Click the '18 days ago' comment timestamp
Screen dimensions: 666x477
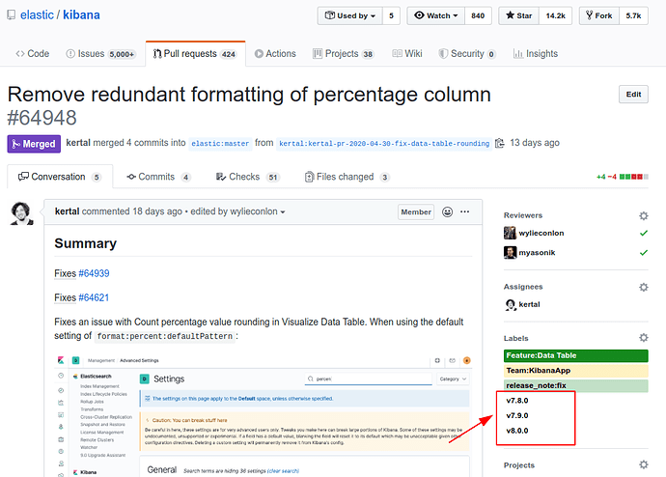(157, 211)
